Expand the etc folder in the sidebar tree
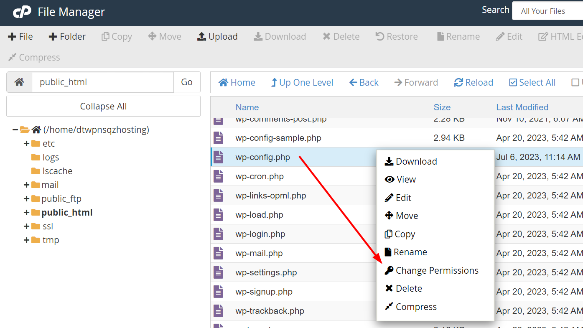 pos(26,143)
